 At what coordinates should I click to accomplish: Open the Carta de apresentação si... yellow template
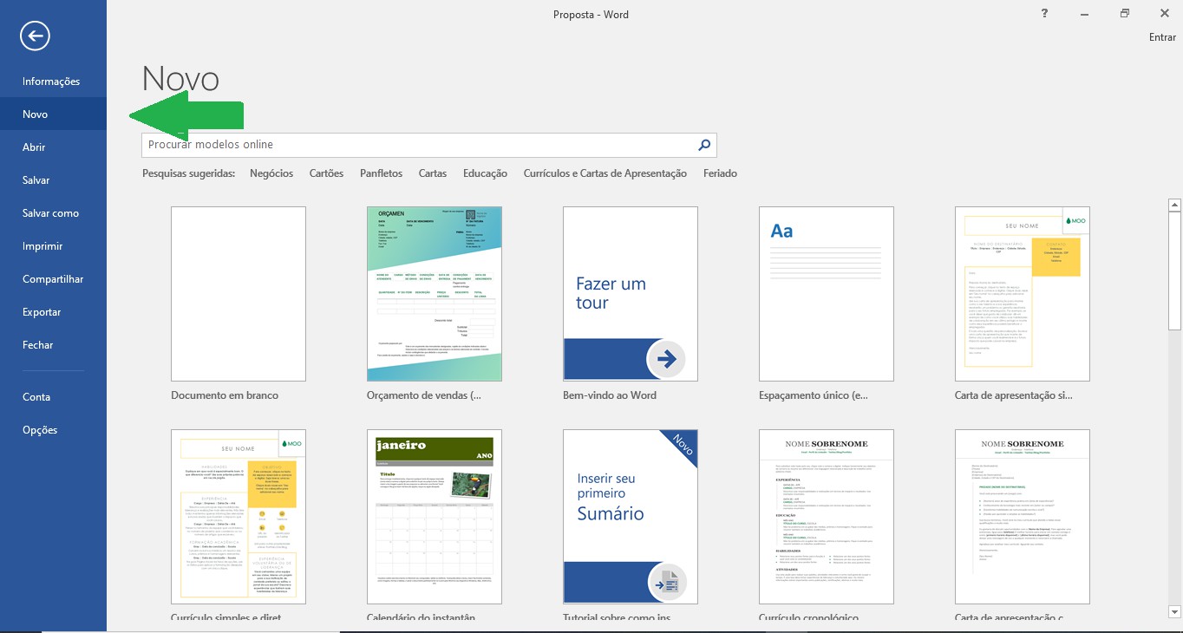pos(1023,294)
